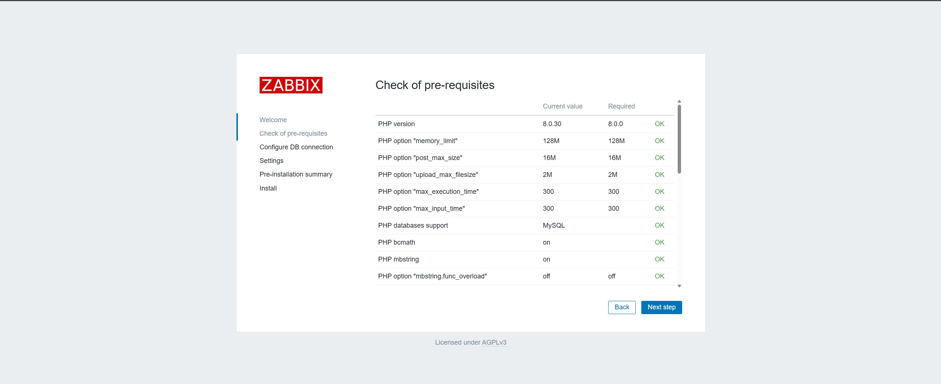Image resolution: width=941 pixels, height=384 pixels.
Task: Go back with the Back button
Action: [x=622, y=307]
